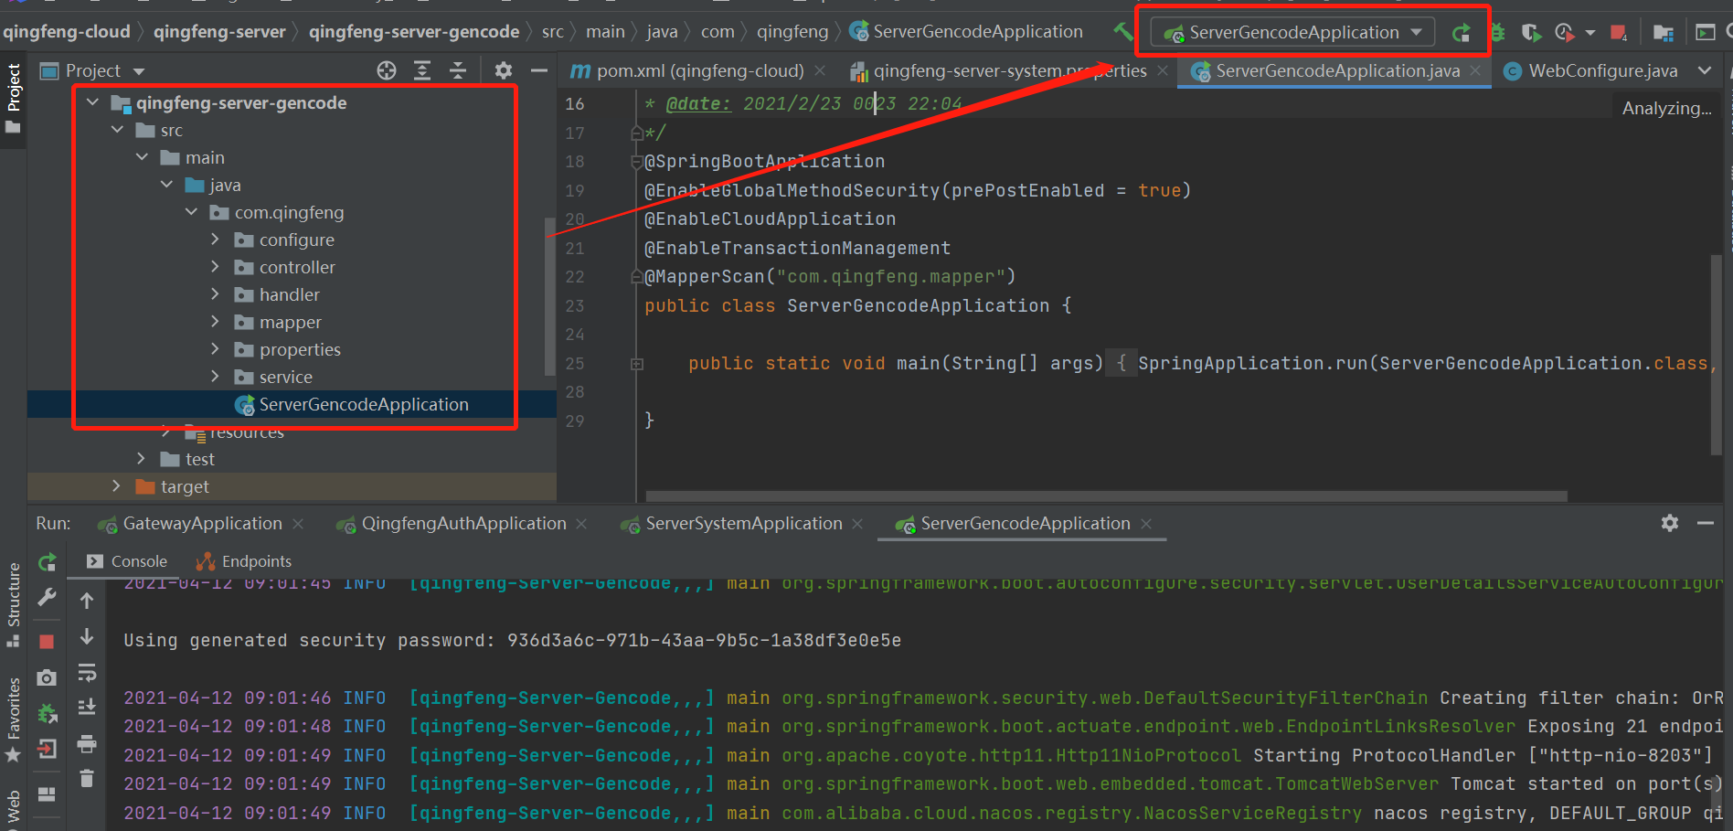
Task: Expand all in Project panel
Action: (422, 70)
